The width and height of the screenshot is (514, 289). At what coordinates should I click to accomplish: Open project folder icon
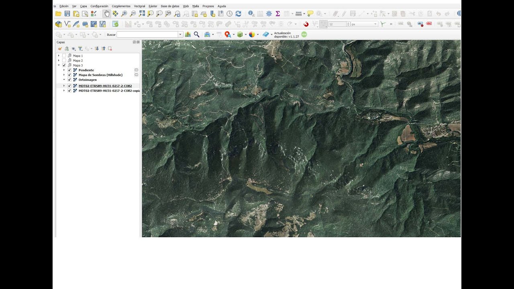tap(58, 14)
